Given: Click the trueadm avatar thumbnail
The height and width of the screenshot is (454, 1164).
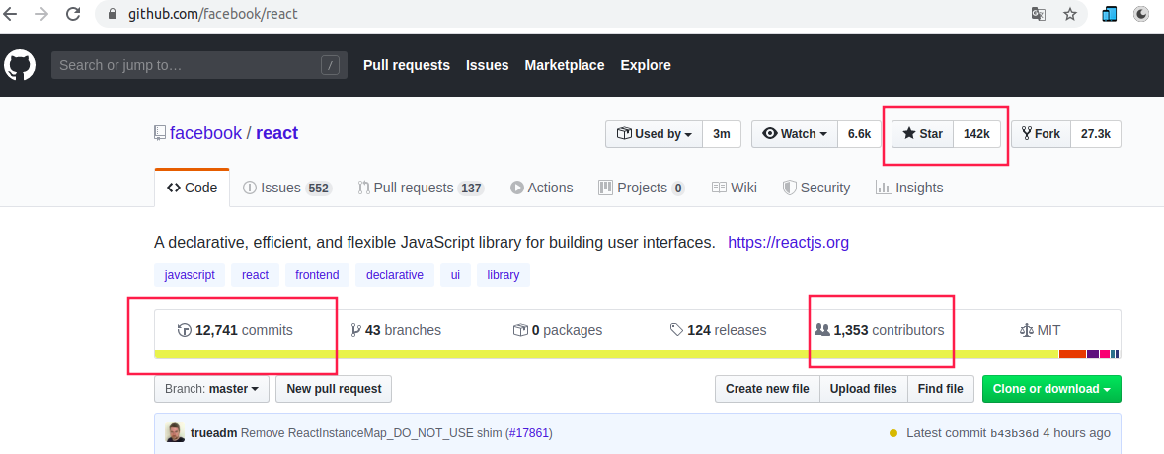Looking at the screenshot, I should pos(175,432).
